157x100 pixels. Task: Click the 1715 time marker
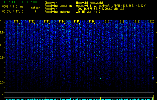pyautogui.click(x=77, y=21)
